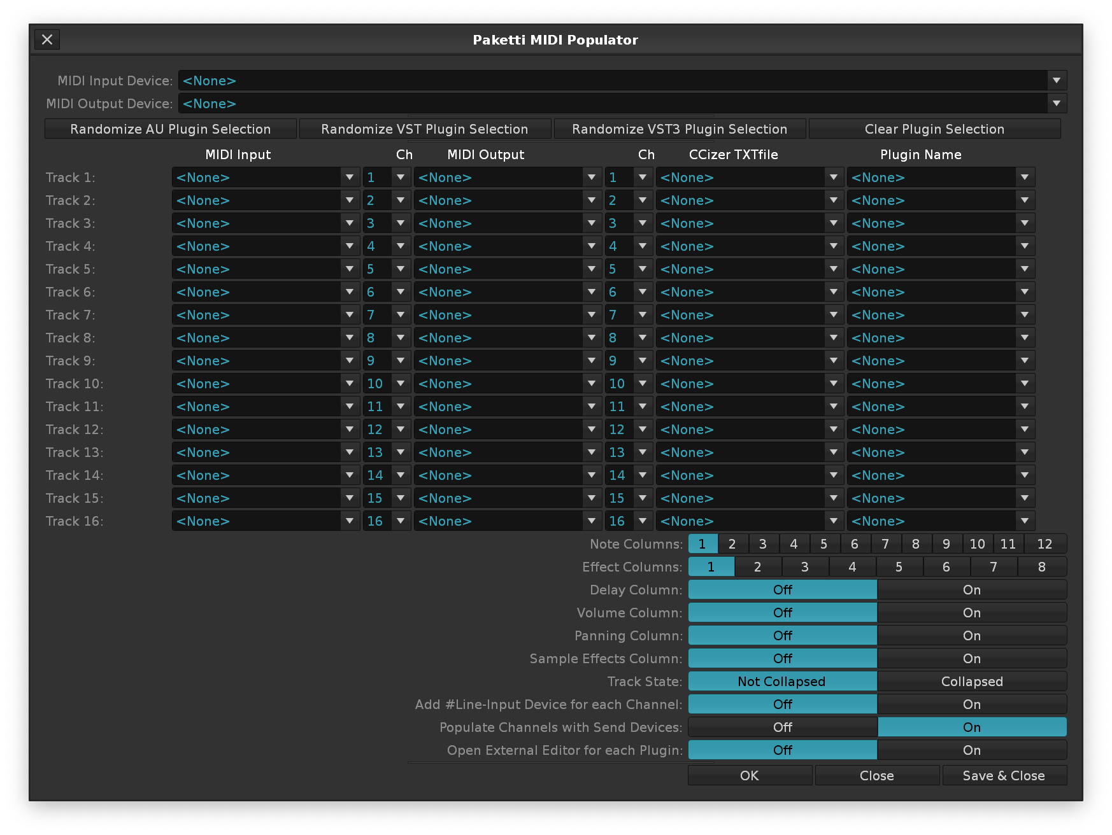This screenshot has height=835, width=1112.
Task: Turn Panning Column Off
Action: tap(783, 636)
